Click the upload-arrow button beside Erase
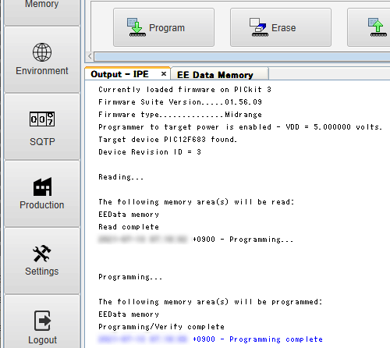Viewport: 390px width, 348px height. [369, 27]
